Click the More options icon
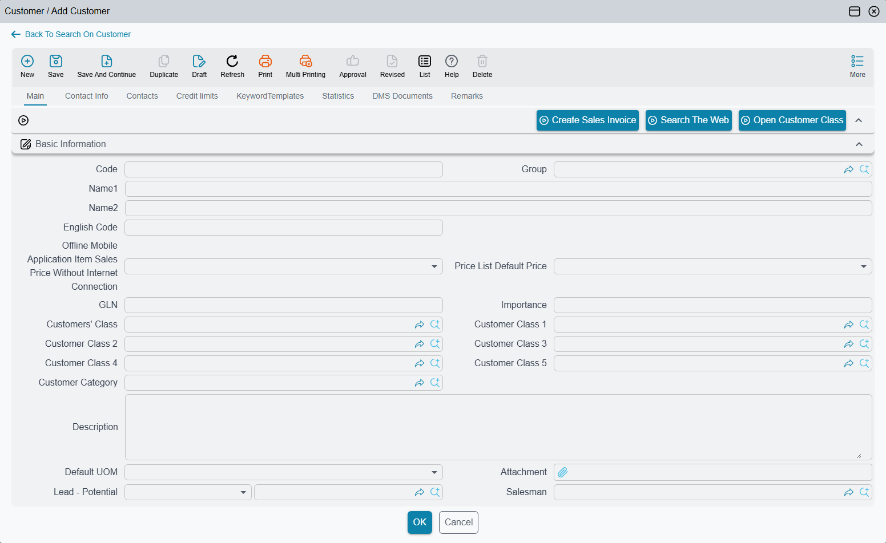The width and height of the screenshot is (886, 543). pyautogui.click(x=857, y=61)
